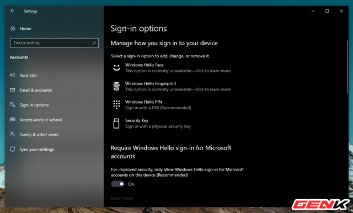The width and height of the screenshot is (353, 213).
Task: Open the Learn more link
Action: coord(122,198)
